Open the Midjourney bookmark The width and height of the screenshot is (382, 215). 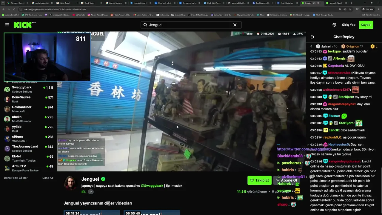[163, 15]
